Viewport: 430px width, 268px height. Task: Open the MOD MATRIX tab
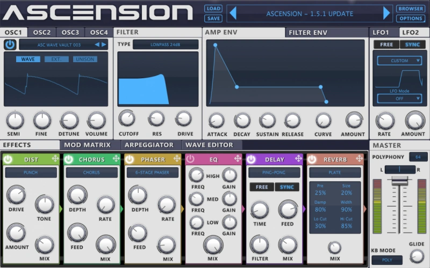(x=90, y=145)
